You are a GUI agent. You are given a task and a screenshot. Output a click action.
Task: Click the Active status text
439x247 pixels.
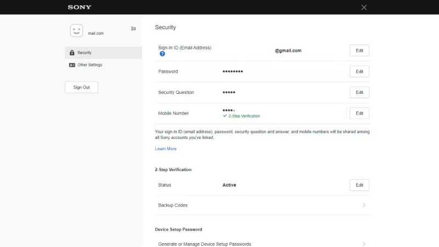(x=229, y=185)
